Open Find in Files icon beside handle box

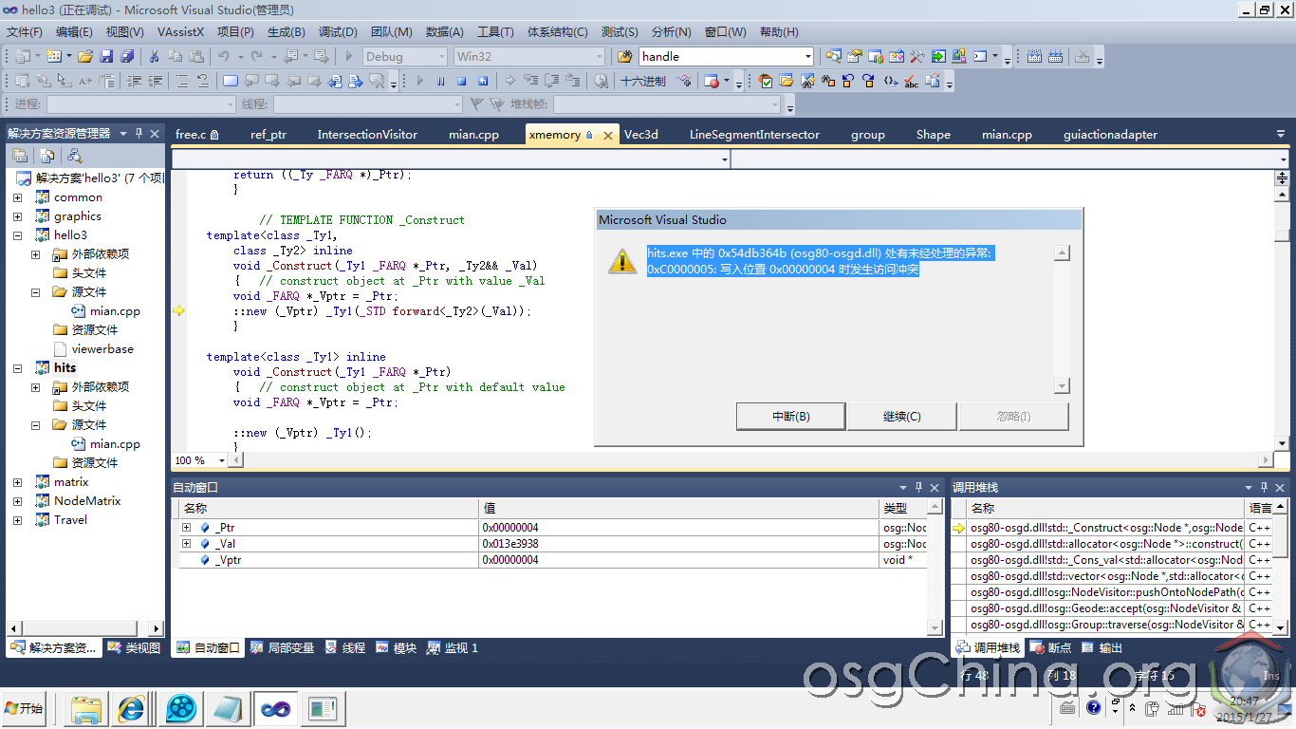pos(624,57)
